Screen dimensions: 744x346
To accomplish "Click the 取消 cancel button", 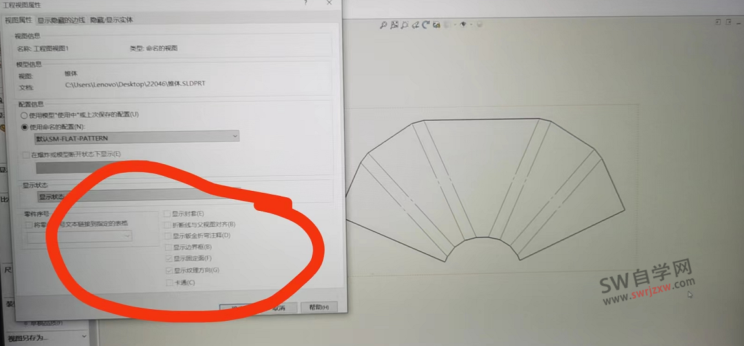I will coord(279,308).
